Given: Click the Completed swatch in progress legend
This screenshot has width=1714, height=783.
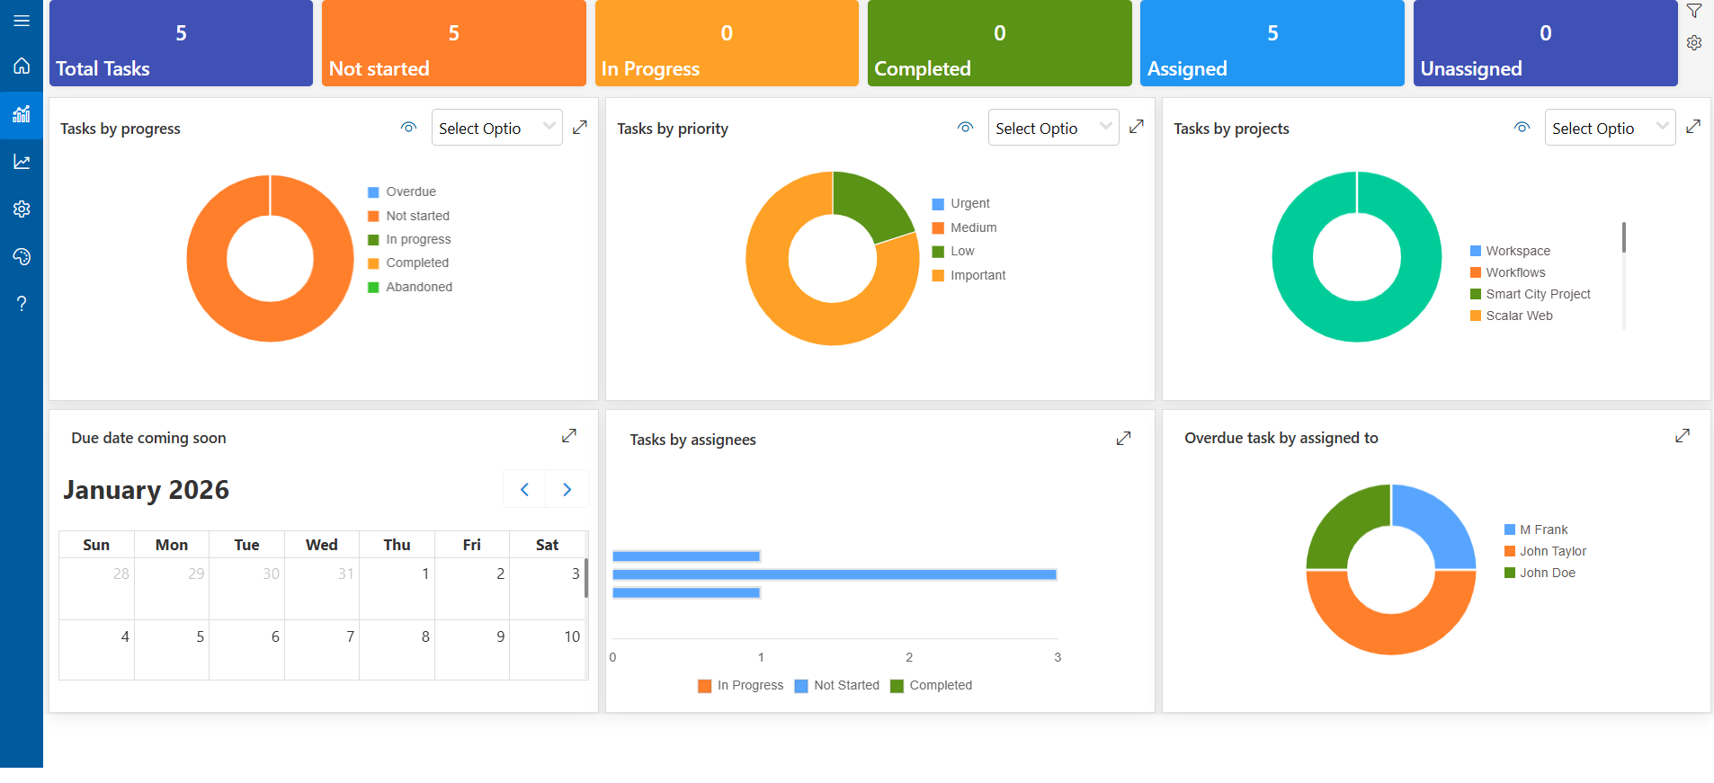Looking at the screenshot, I should click(373, 263).
